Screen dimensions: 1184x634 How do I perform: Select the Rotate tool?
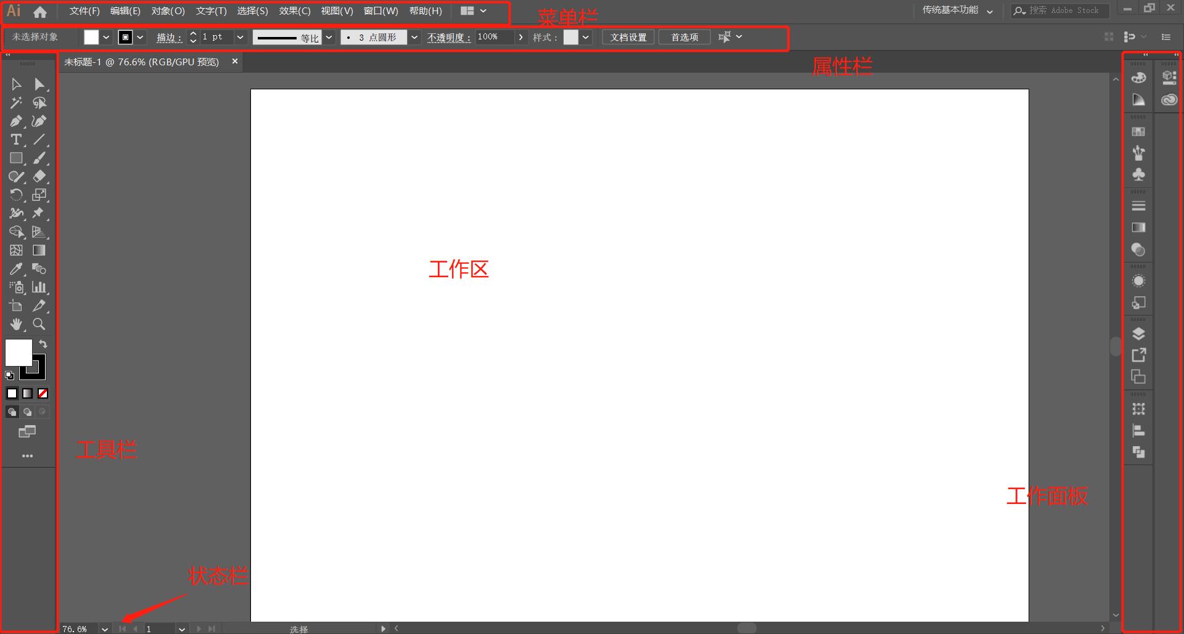pos(17,195)
